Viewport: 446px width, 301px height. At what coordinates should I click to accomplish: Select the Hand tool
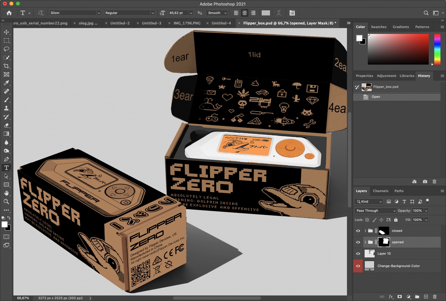(6, 193)
